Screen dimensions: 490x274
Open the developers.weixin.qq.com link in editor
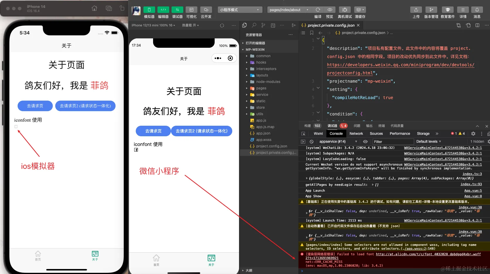(x=400, y=65)
